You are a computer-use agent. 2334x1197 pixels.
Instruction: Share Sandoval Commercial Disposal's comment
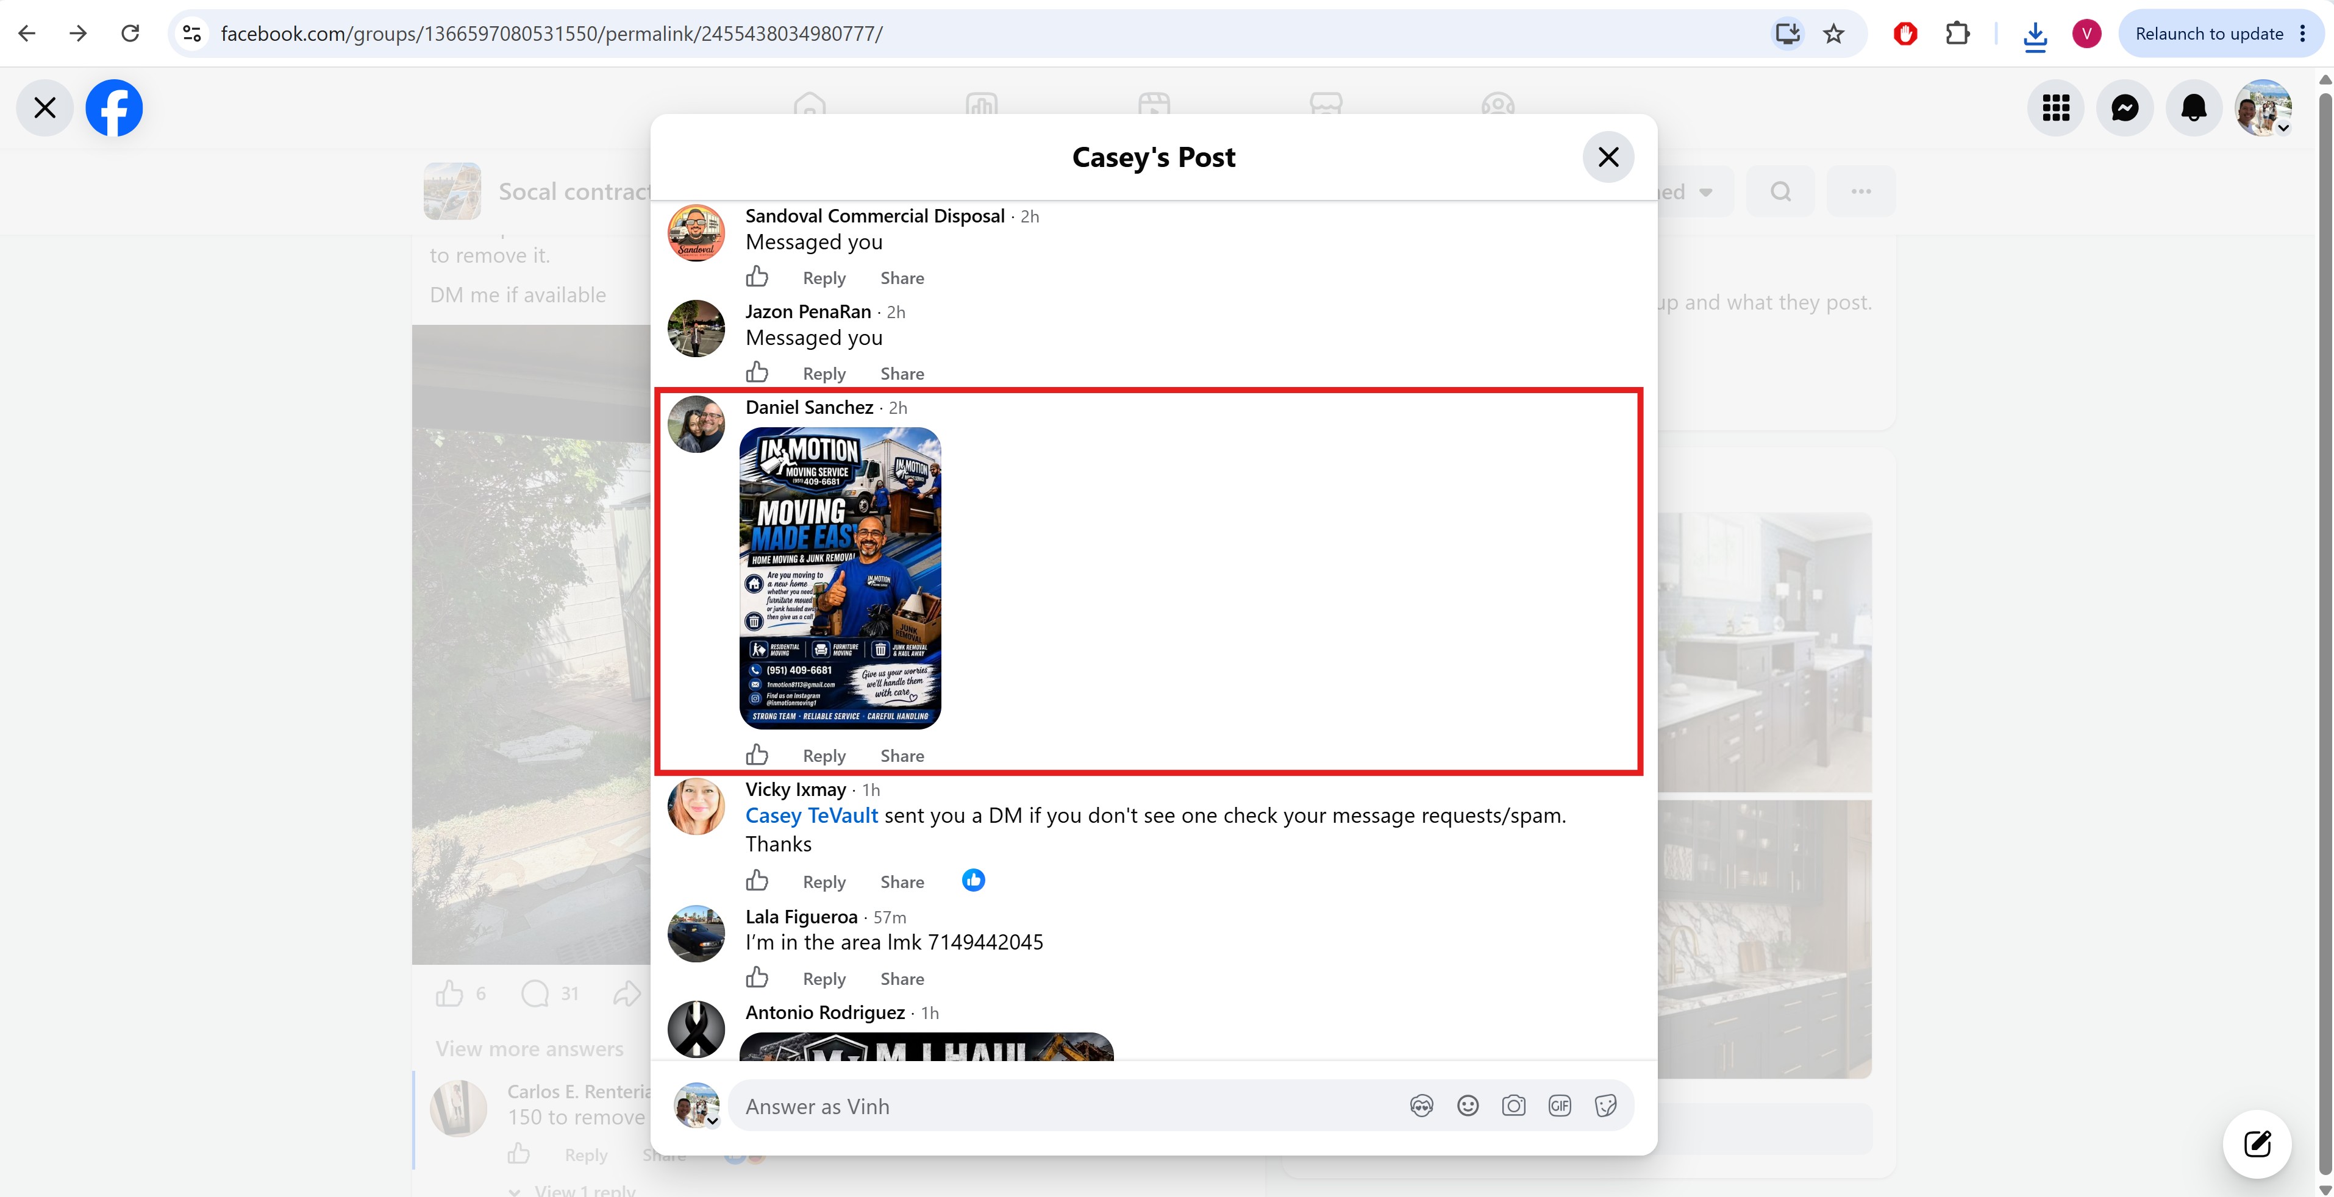coord(902,278)
